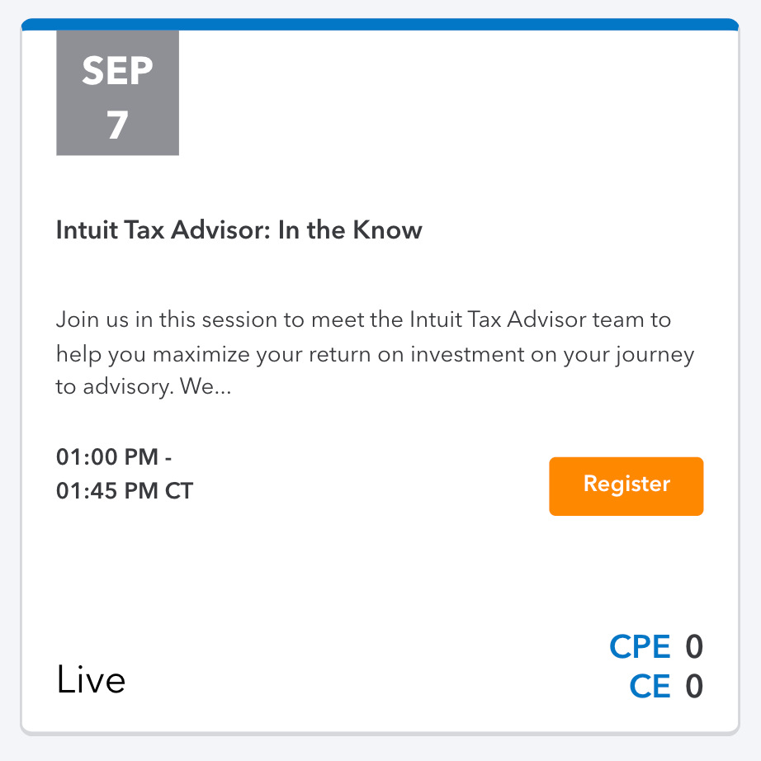Click the CE credit label
This screenshot has width=761, height=761.
click(650, 687)
